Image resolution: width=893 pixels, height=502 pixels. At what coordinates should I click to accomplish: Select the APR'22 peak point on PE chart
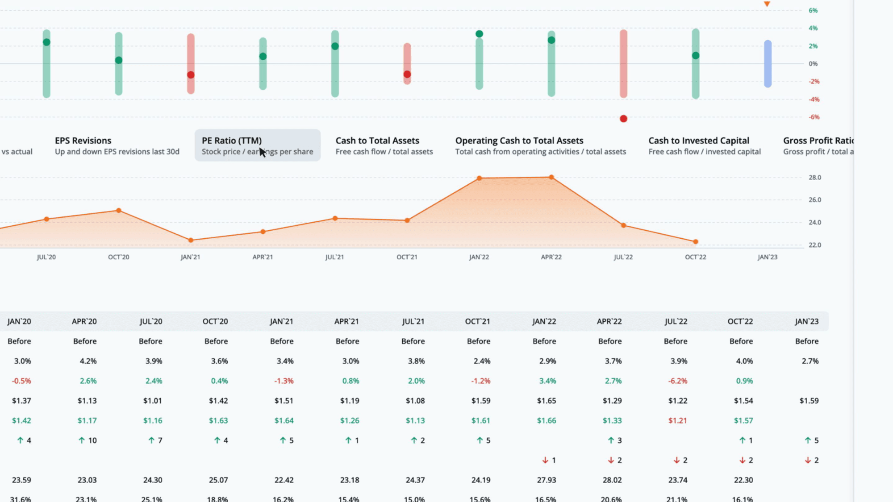(x=551, y=177)
